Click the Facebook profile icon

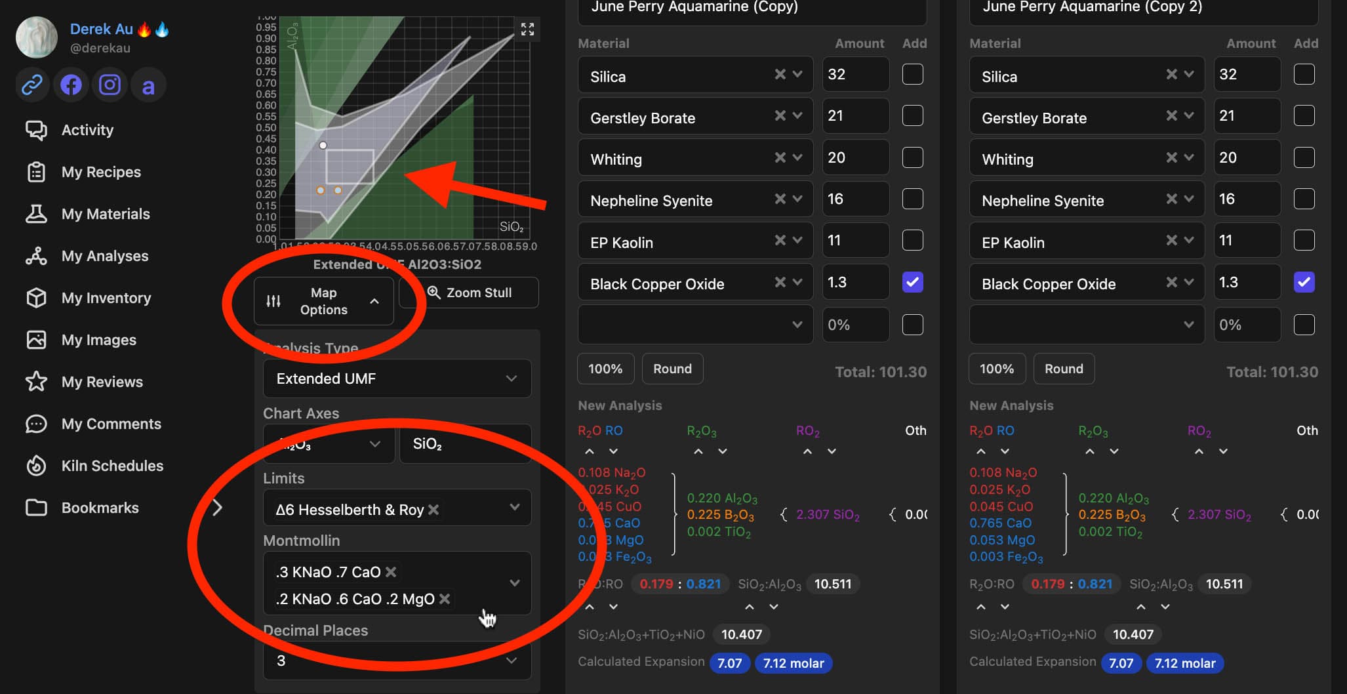point(71,85)
